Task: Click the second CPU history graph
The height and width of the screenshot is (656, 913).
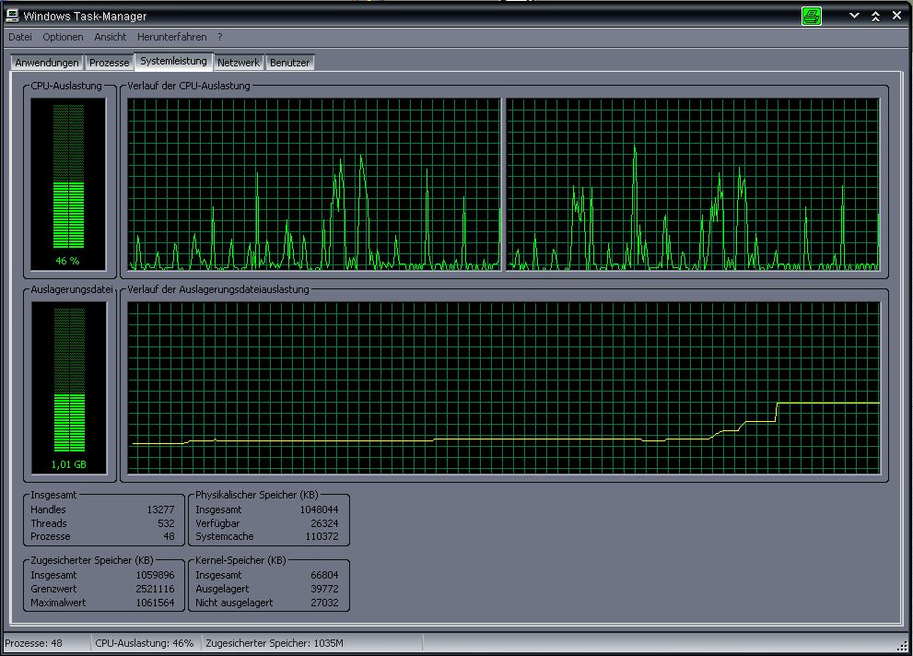Action: (x=693, y=184)
